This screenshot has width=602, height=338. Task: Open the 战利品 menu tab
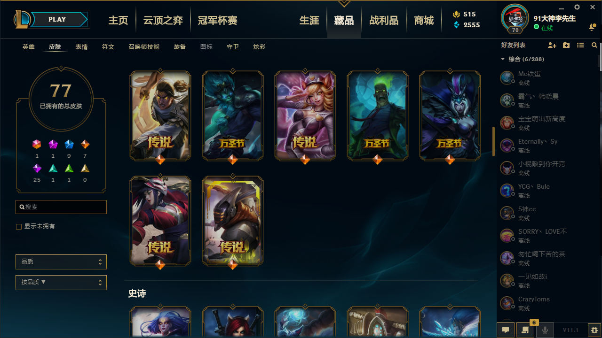384,20
